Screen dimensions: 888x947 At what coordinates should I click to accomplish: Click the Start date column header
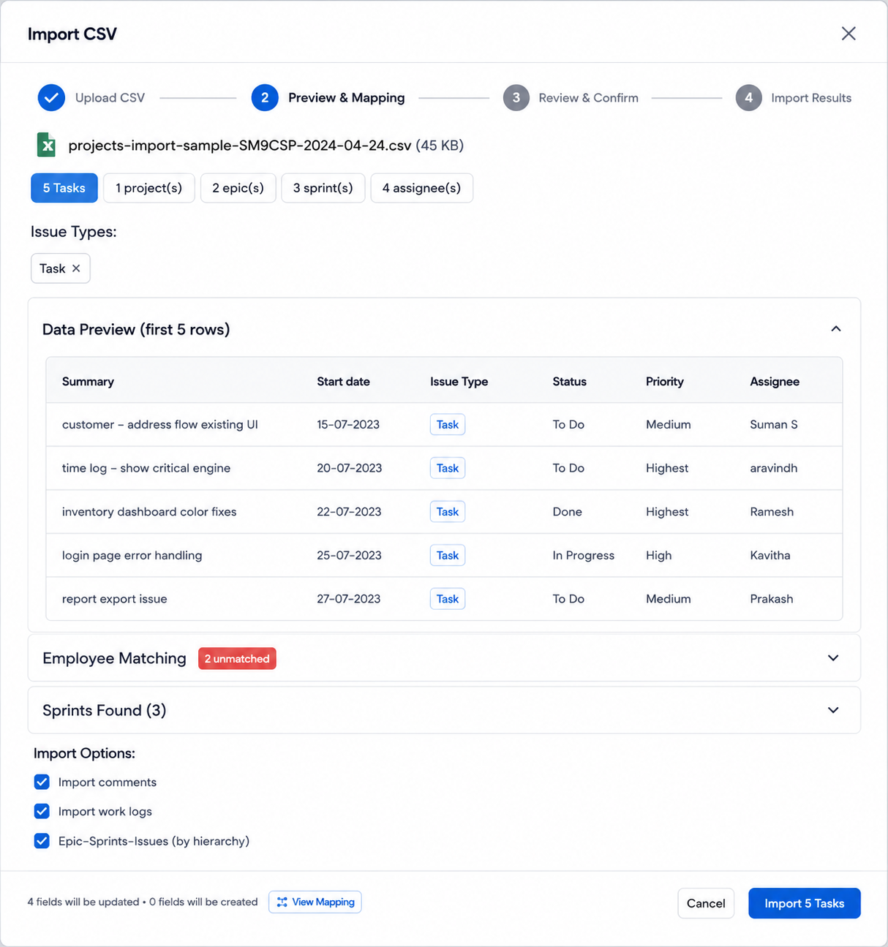point(343,382)
